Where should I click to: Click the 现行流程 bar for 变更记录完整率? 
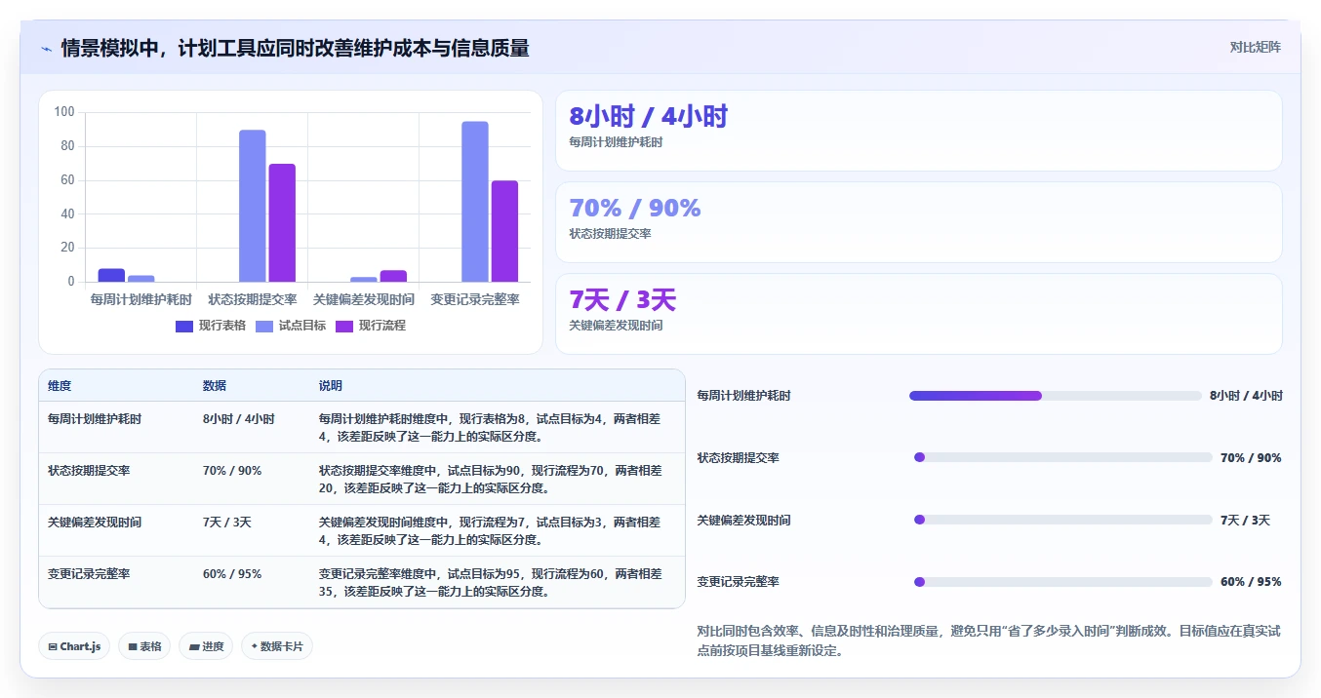tap(504, 231)
